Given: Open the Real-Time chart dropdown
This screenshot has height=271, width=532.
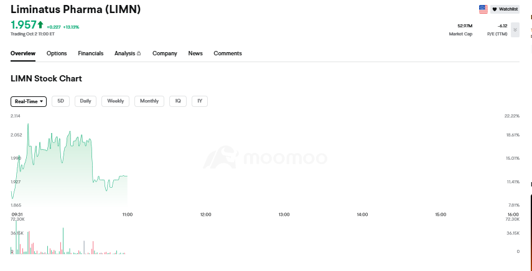Looking at the screenshot, I should coord(29,101).
